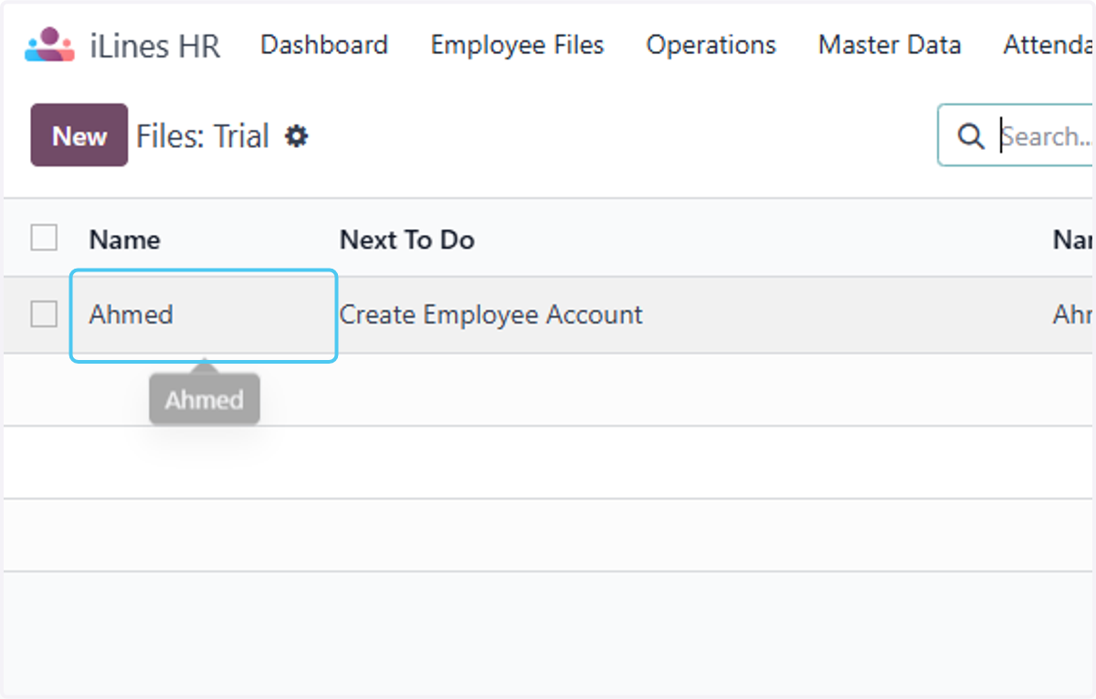Viewport: 1096px width, 699px height.
Task: Tick the select-all checkbox in the header
Action: tap(44, 238)
